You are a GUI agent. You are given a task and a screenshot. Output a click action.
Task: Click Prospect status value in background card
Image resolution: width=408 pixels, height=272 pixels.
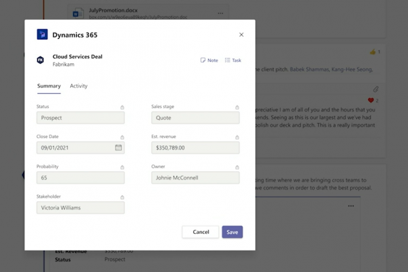(115, 259)
